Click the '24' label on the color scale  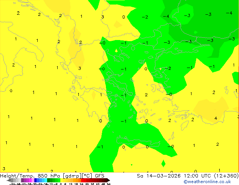tap(81, 184)
